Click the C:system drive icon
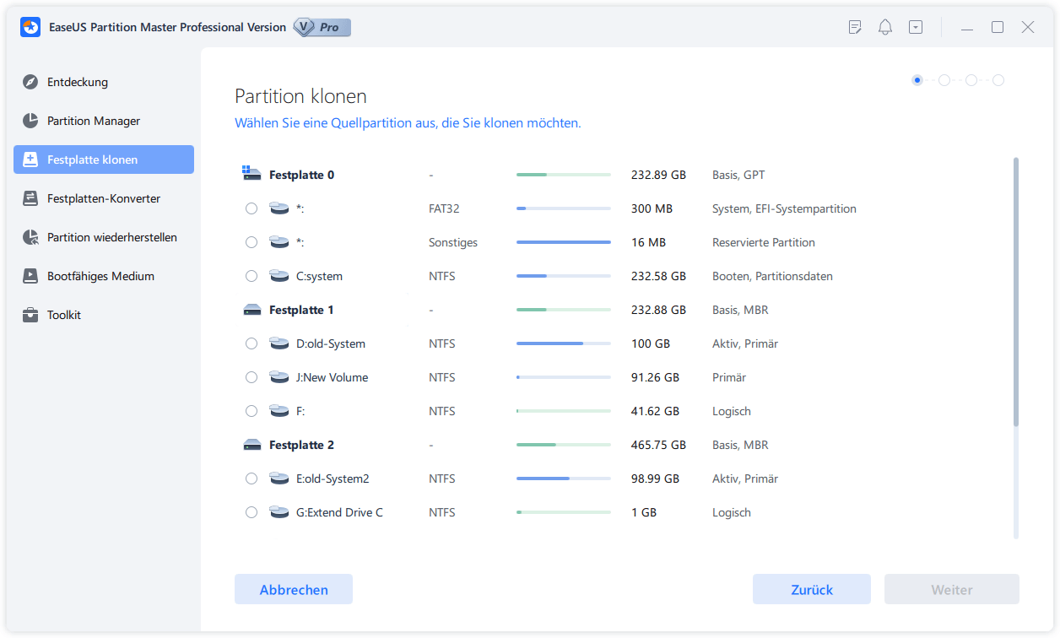 (x=279, y=276)
